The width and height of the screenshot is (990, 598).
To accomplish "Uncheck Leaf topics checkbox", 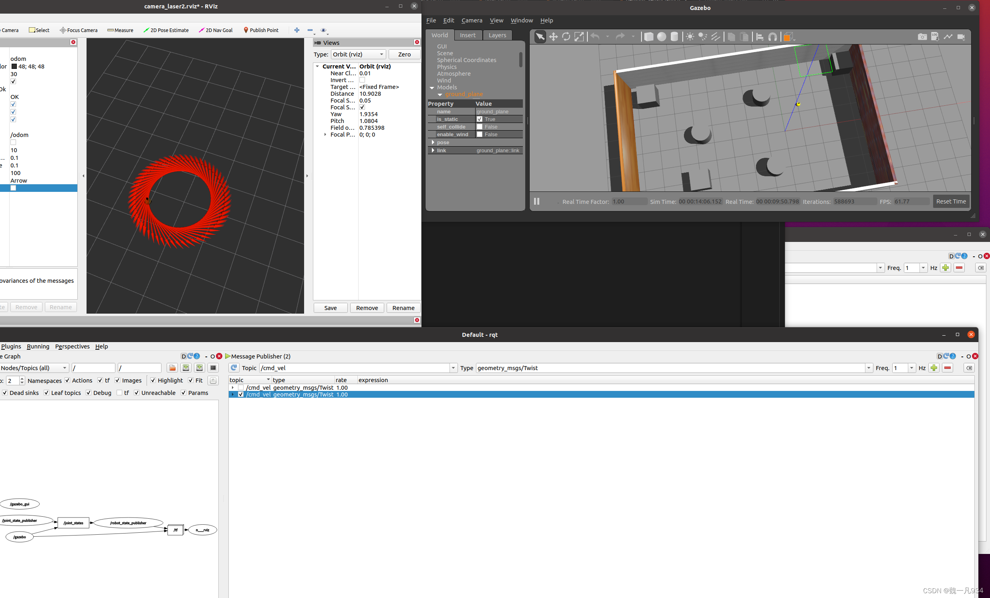I will [46, 393].
